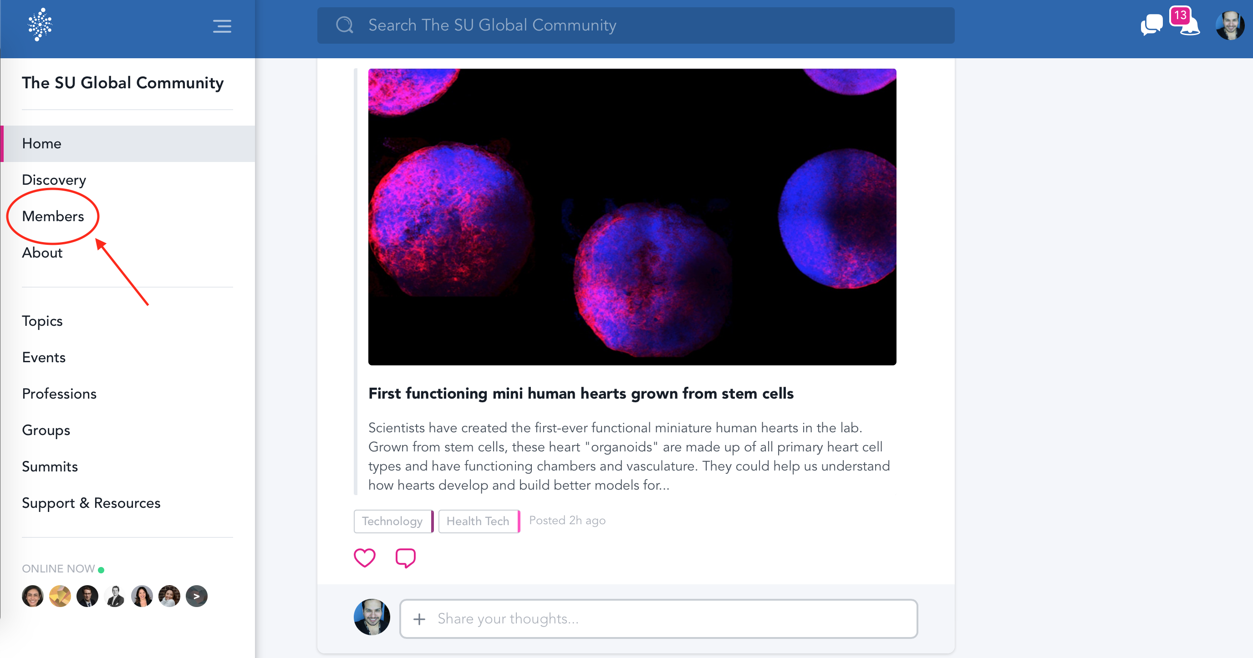Click the plus icon in thoughts box
Viewport: 1253px width, 658px height.
[x=419, y=618]
